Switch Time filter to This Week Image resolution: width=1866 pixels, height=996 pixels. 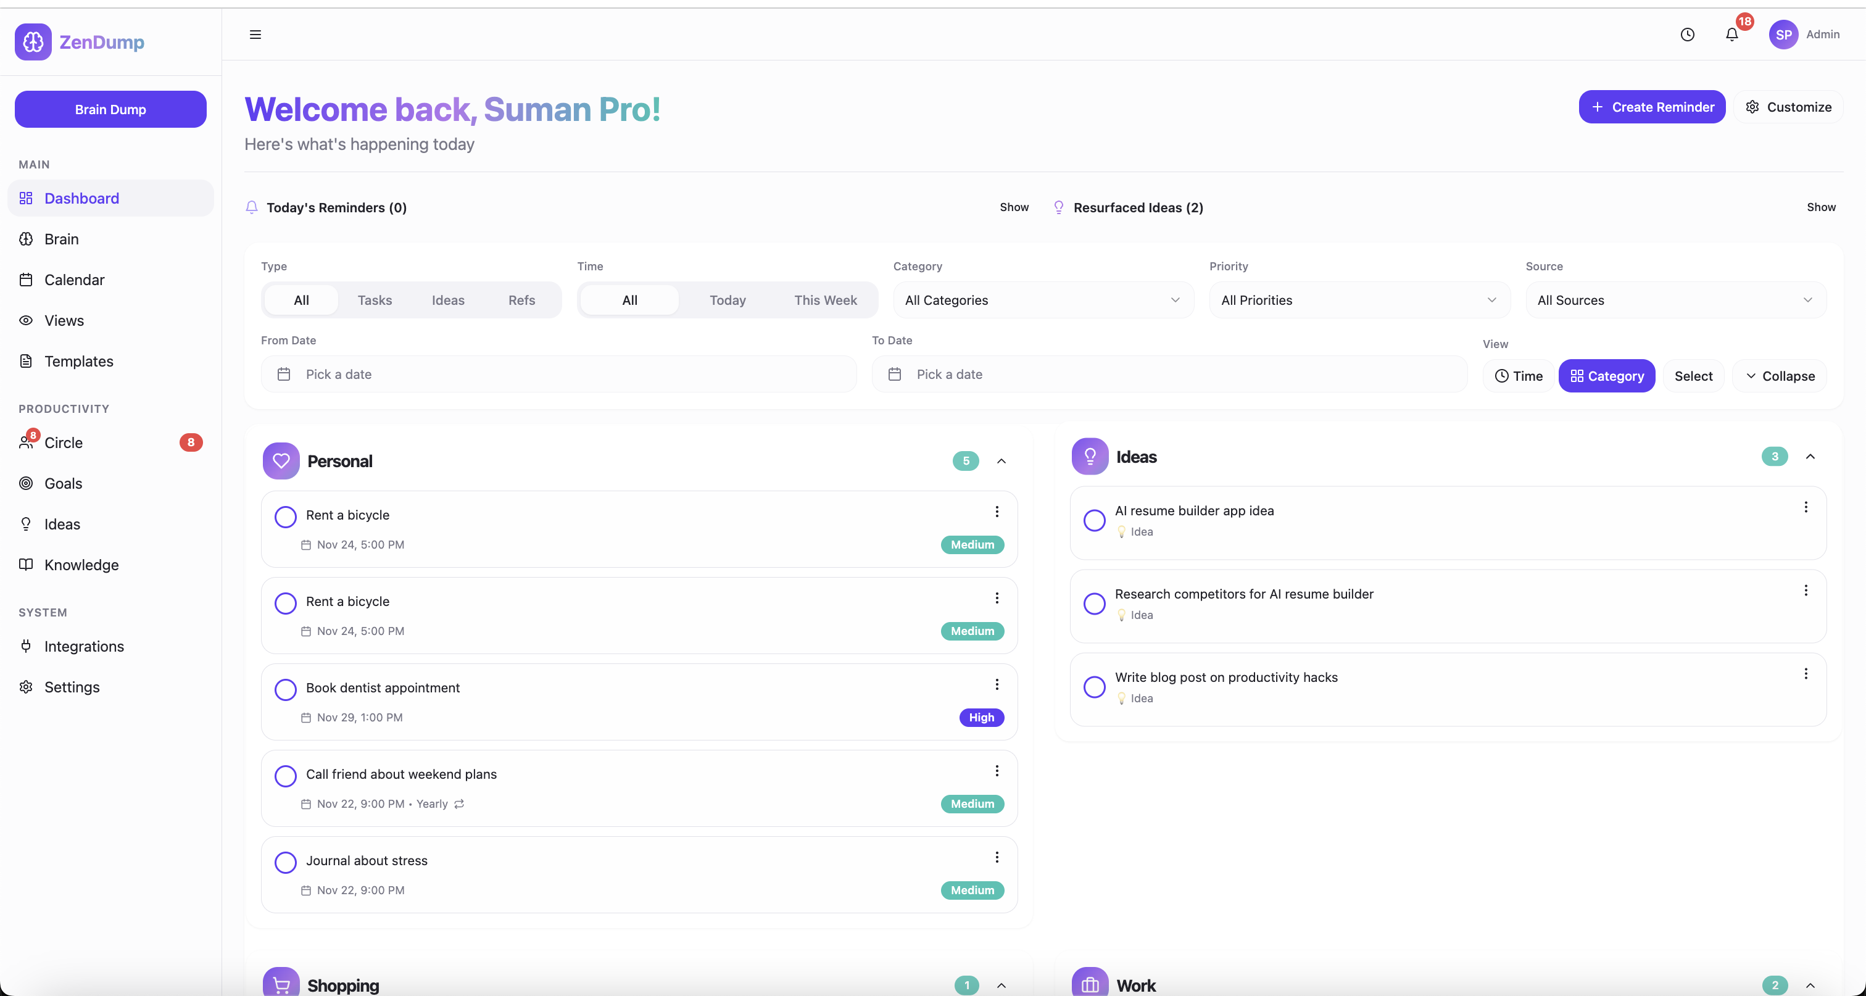pos(825,300)
